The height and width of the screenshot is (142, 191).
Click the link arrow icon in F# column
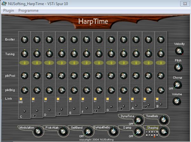click(95, 101)
